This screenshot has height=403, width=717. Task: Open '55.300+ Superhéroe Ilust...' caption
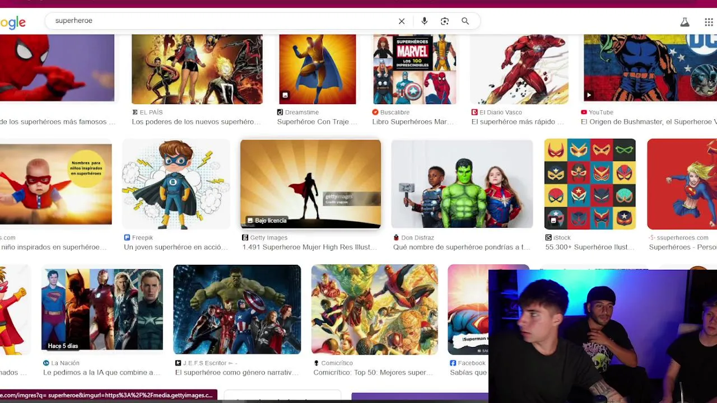click(590, 247)
